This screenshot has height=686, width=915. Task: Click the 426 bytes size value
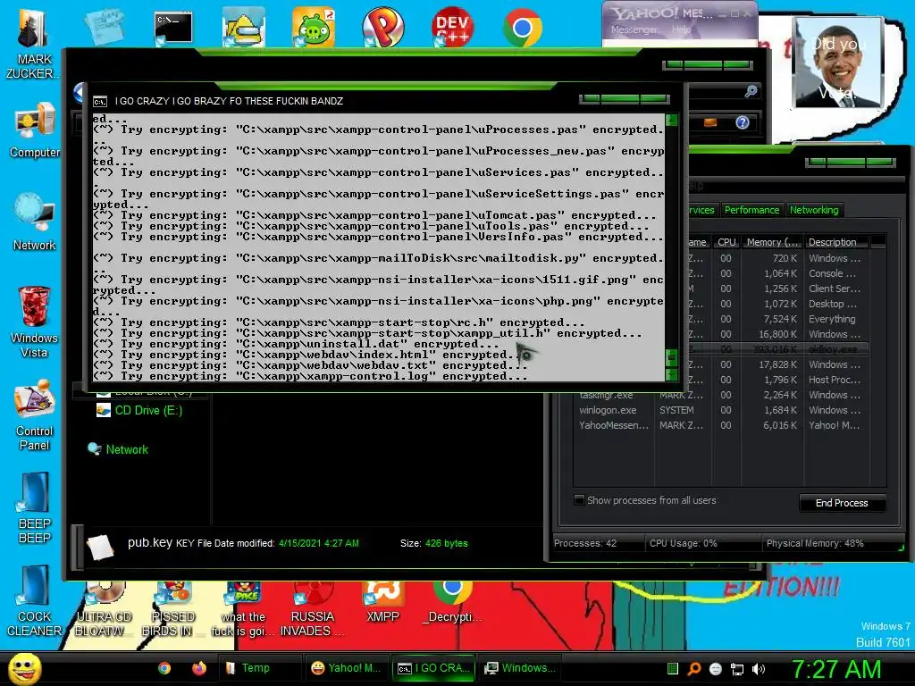click(447, 543)
